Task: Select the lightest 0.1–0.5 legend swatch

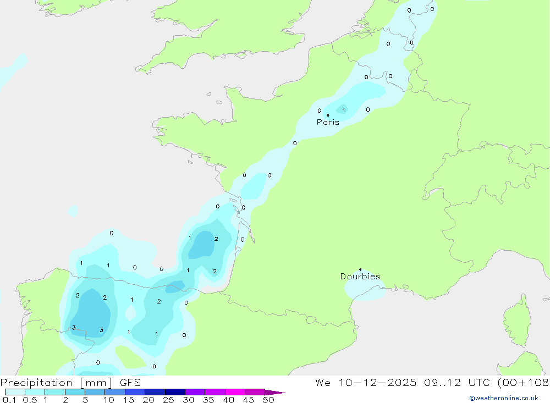Action: (x=15, y=392)
